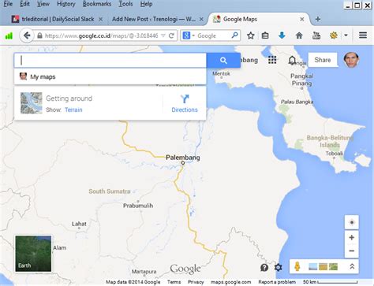Click the Terrain link
Image resolution: width=374 pixels, height=286 pixels.
pos(73,110)
